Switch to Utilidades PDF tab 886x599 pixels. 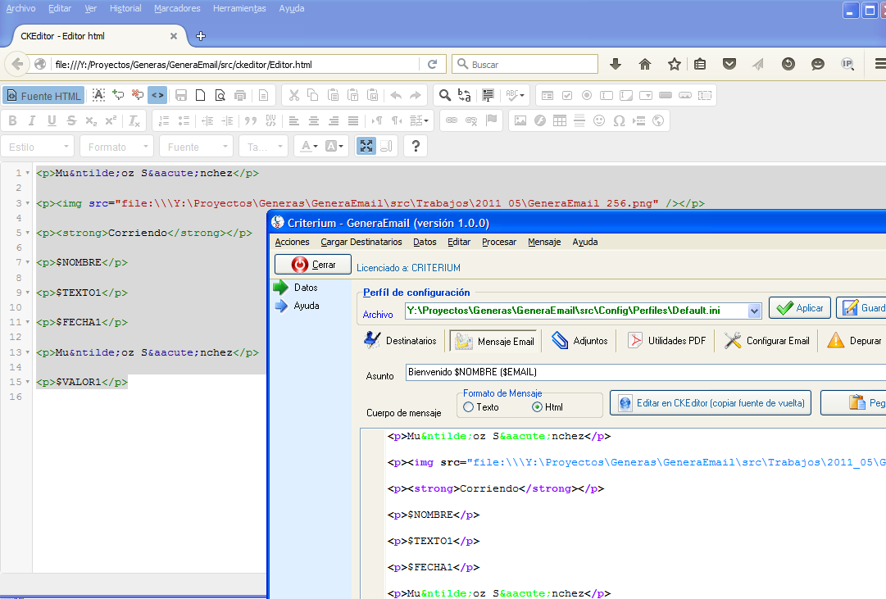pyautogui.click(x=667, y=341)
